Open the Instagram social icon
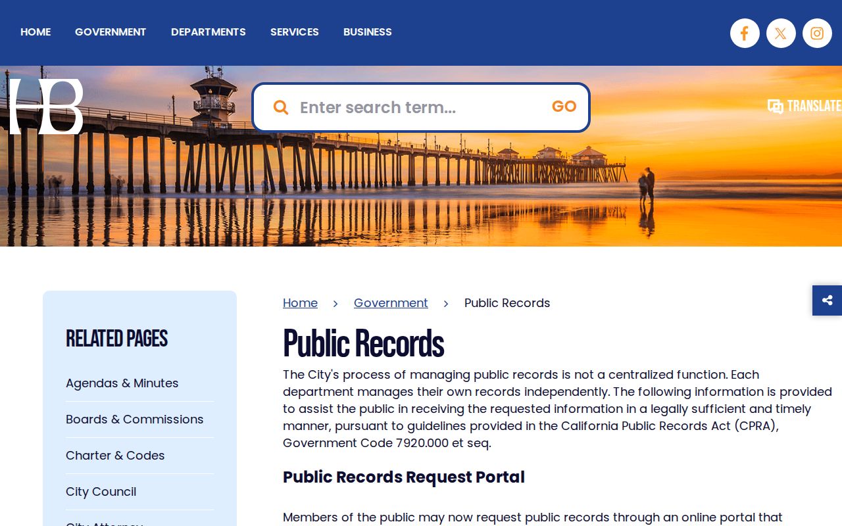This screenshot has height=526, width=842. coord(817,33)
